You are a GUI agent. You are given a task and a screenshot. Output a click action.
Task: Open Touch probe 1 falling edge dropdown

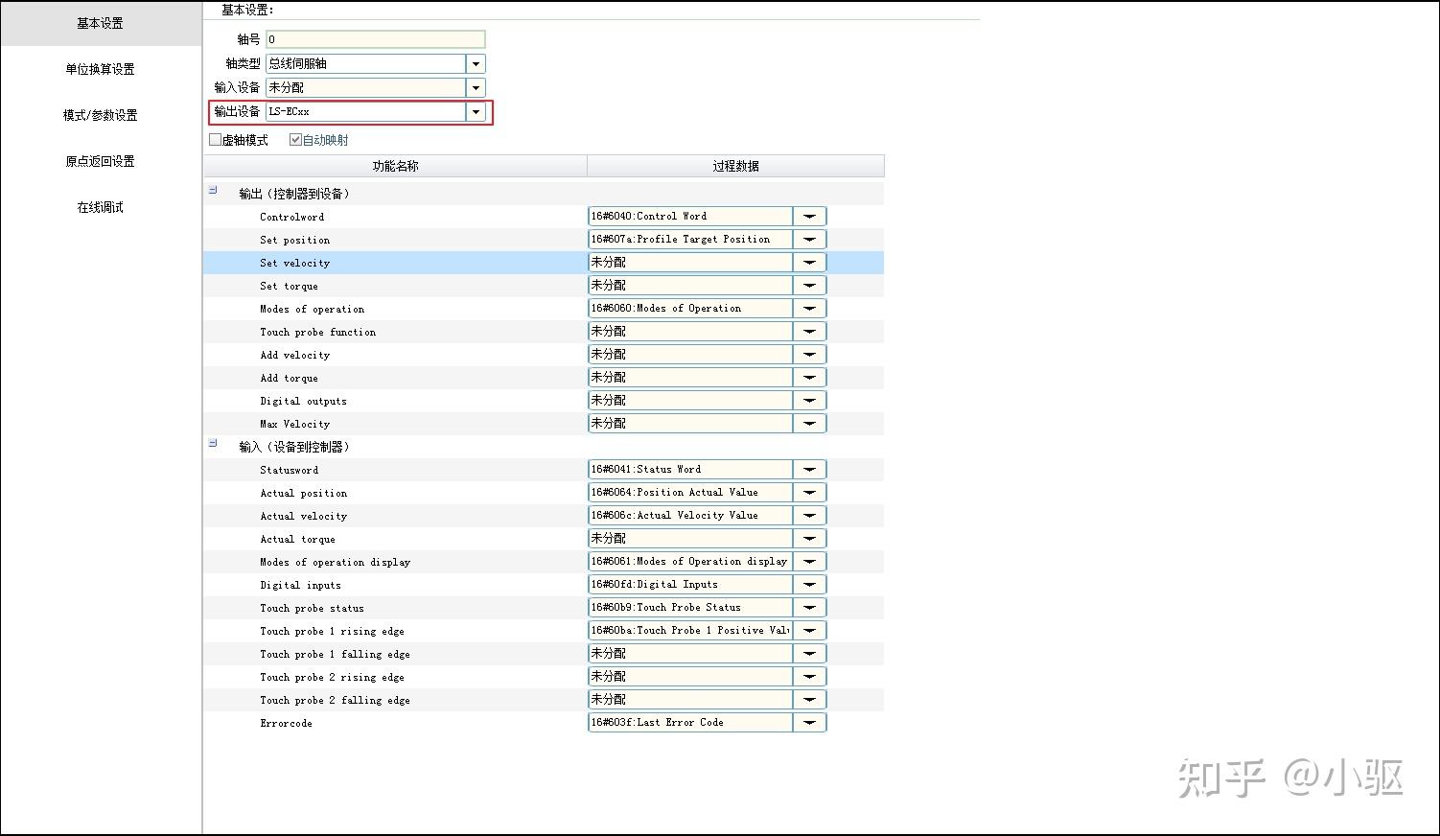pos(809,654)
